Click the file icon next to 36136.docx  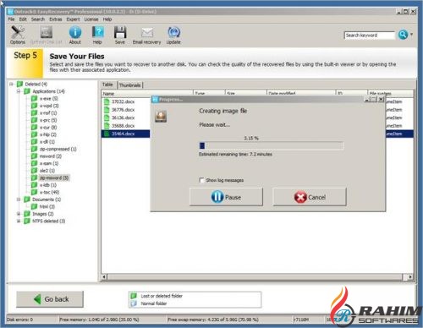107,118
